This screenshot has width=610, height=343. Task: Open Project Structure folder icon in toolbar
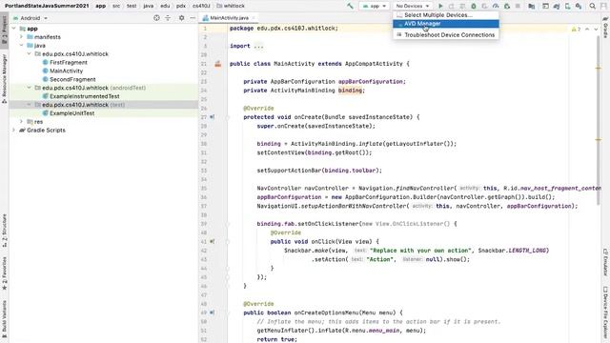click(x=532, y=7)
